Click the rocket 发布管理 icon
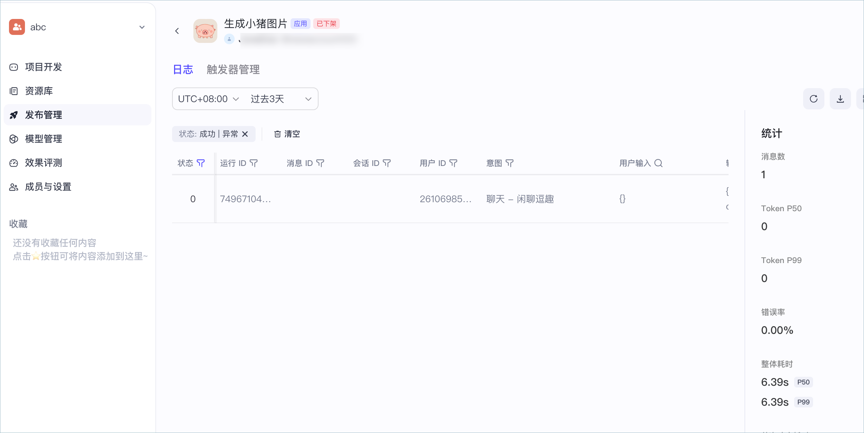 coord(14,115)
